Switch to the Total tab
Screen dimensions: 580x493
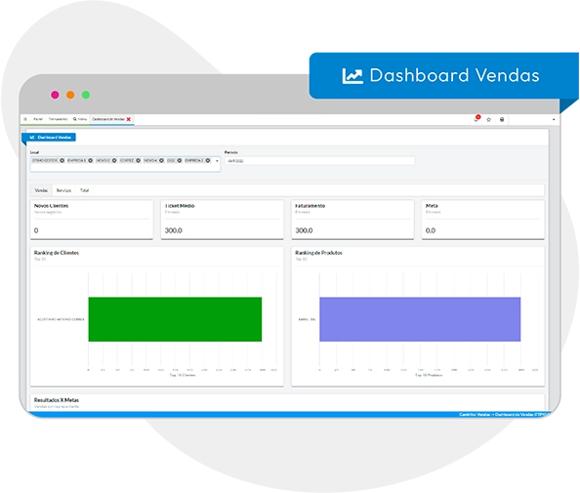(84, 190)
